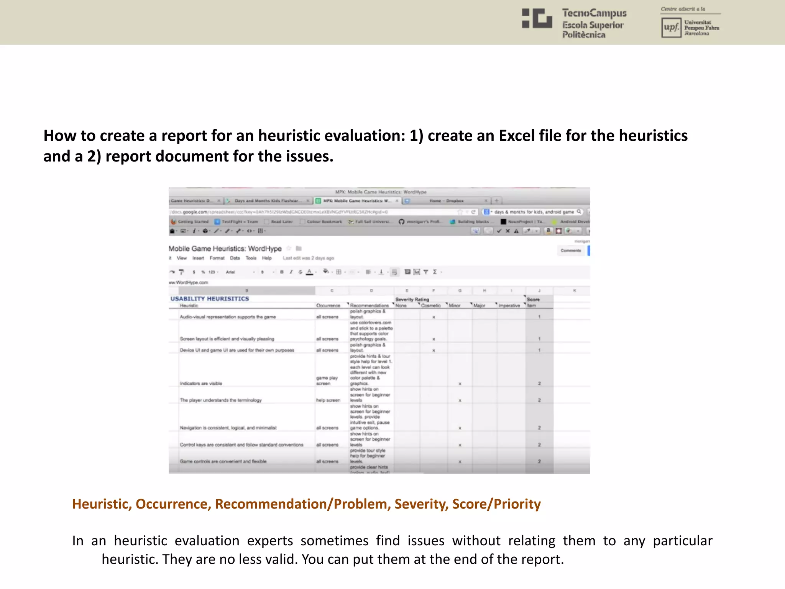Click the reload page icon
This screenshot has height=589, width=785.
[473, 212]
